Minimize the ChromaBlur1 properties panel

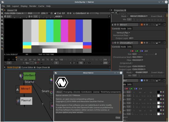tap(159, 43)
